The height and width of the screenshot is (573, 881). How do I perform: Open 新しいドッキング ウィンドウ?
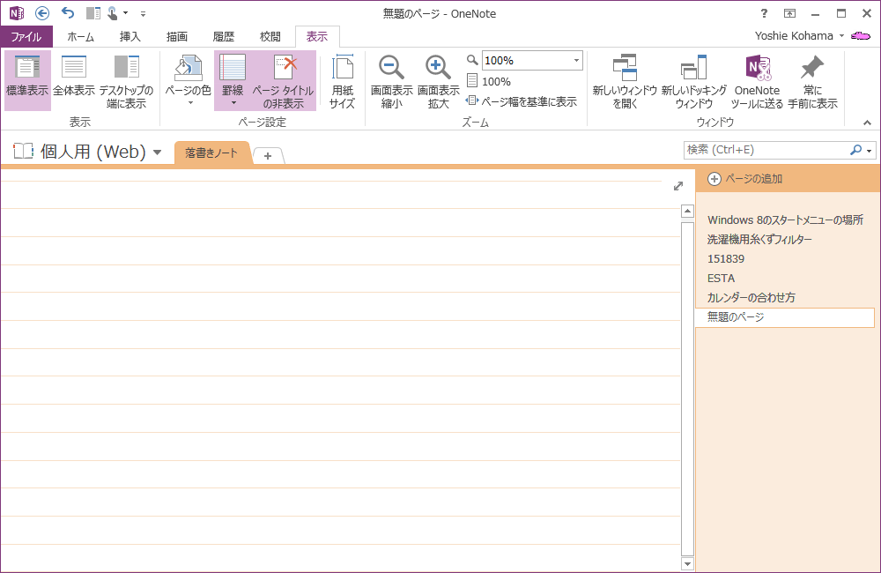[x=694, y=81]
